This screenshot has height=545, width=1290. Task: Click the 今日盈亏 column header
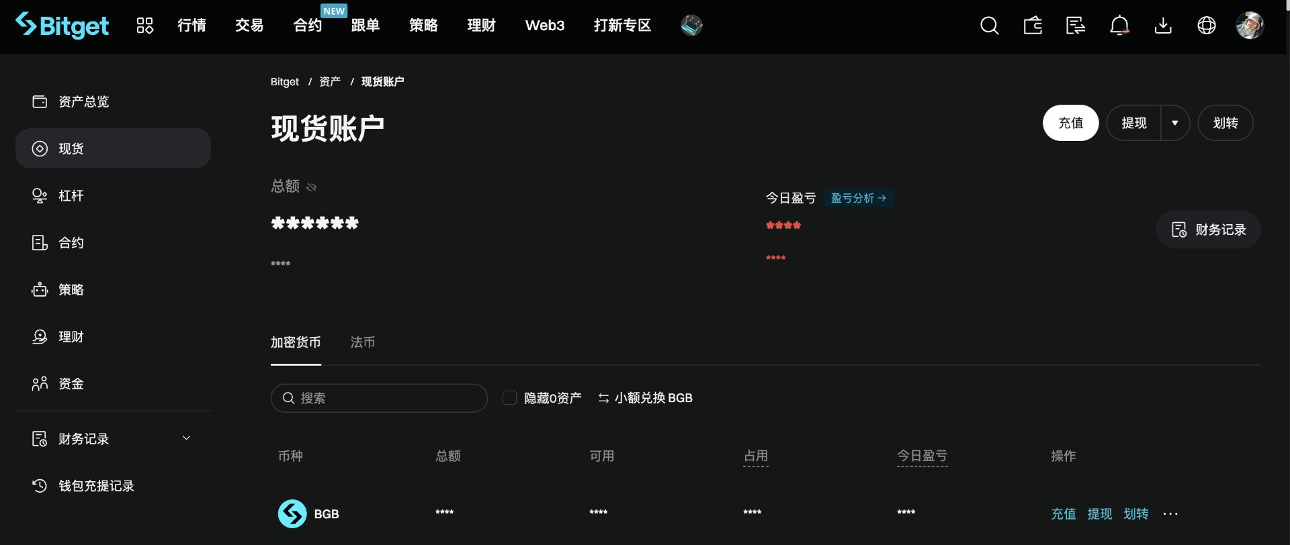pos(922,456)
